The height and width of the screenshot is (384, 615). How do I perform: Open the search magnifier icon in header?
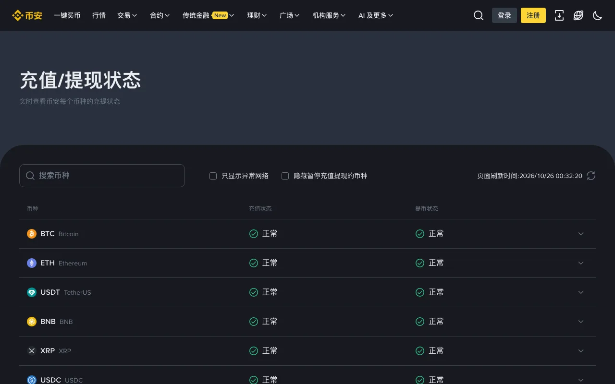[479, 15]
